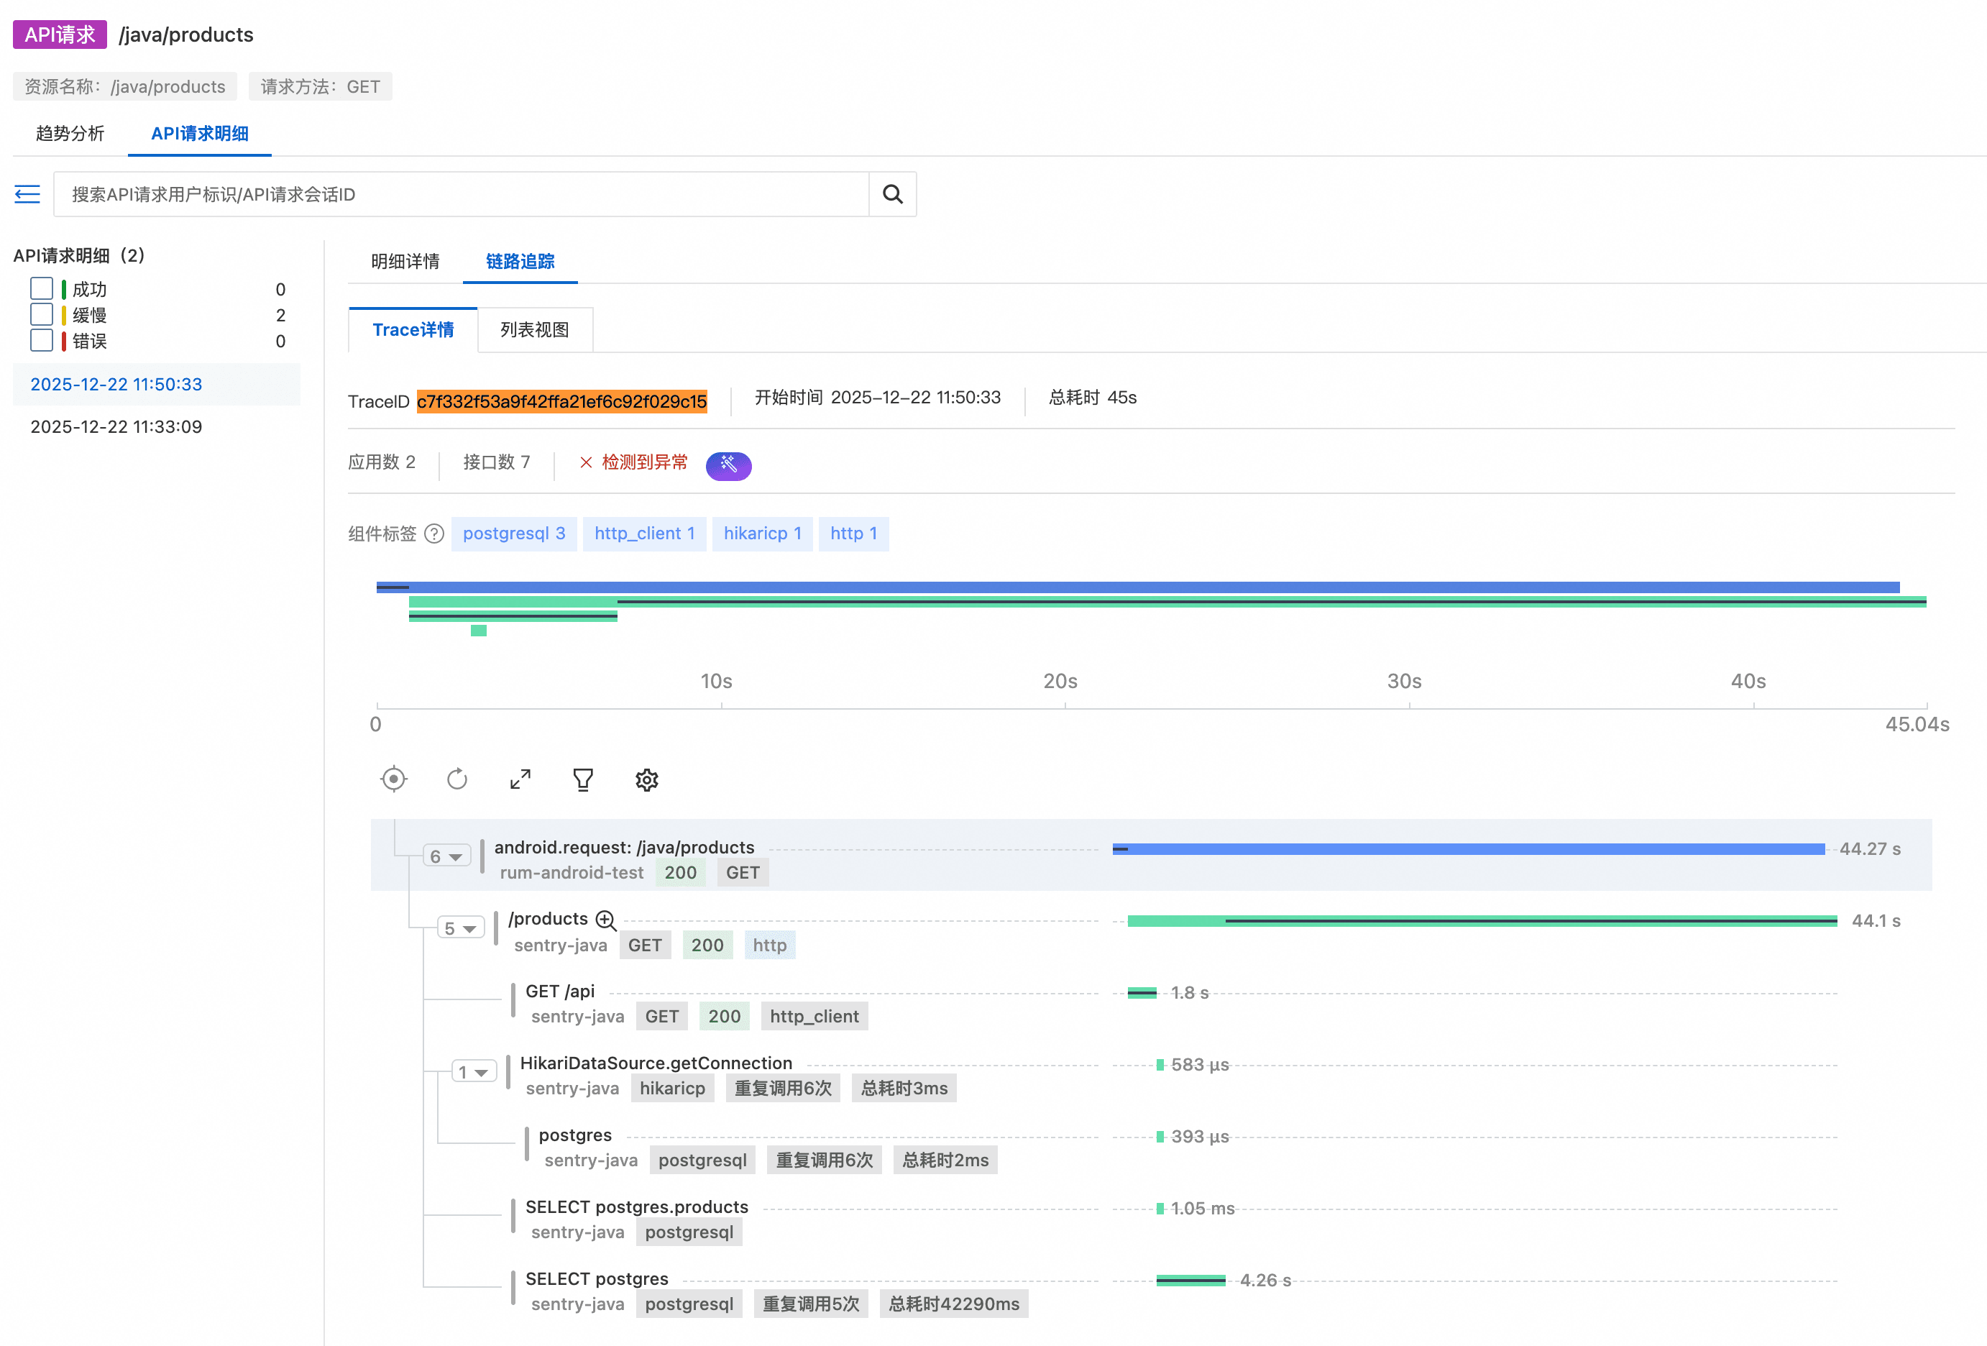Click the locate/target icon in trace toolbar

(x=393, y=779)
